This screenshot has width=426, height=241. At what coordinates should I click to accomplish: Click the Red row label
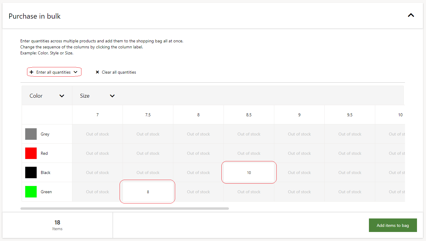[44, 153]
